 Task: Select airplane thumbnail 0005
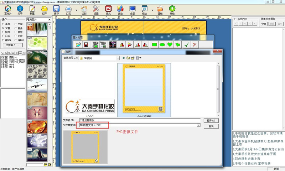click(37, 85)
